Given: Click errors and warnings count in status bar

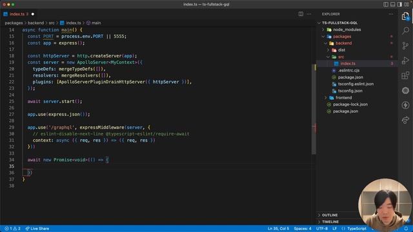Looking at the screenshot, I should [x=12, y=229].
